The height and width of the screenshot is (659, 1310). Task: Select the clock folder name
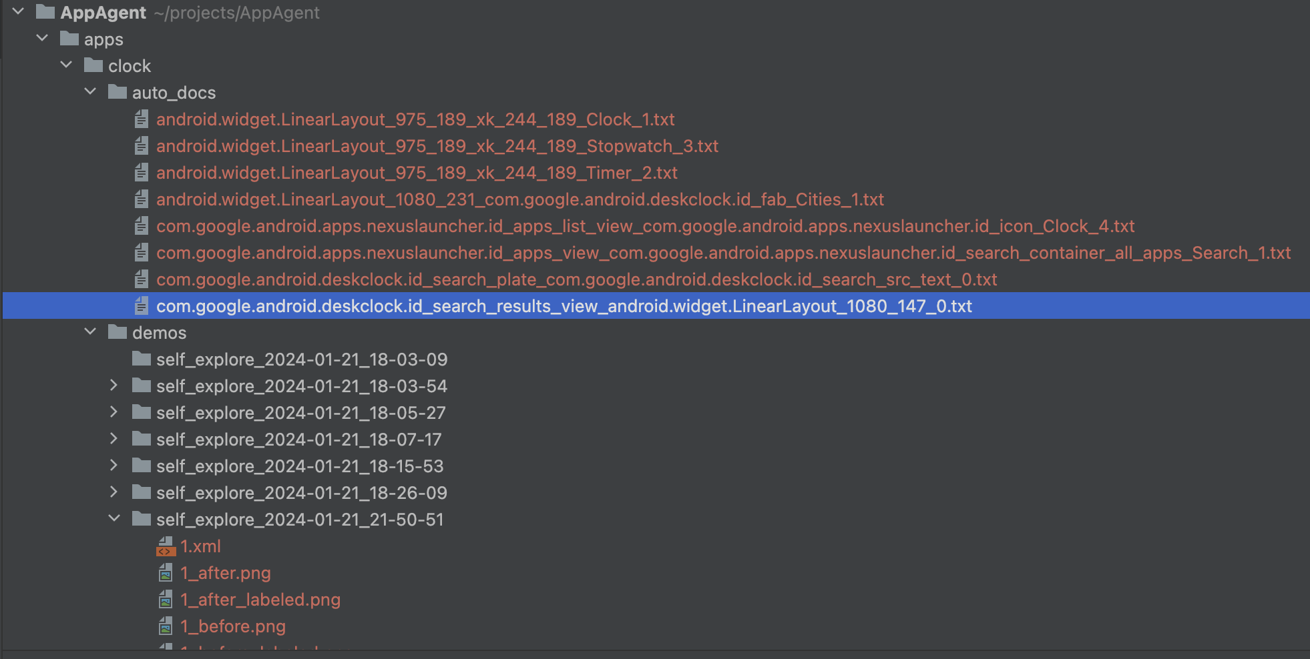(x=130, y=66)
